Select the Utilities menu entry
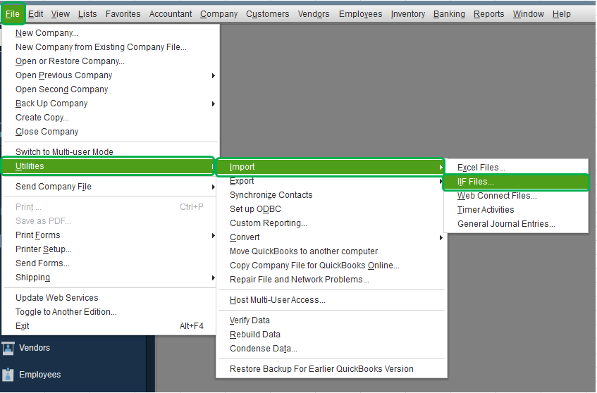Image resolution: width=597 pixels, height=393 pixels. tap(108, 166)
